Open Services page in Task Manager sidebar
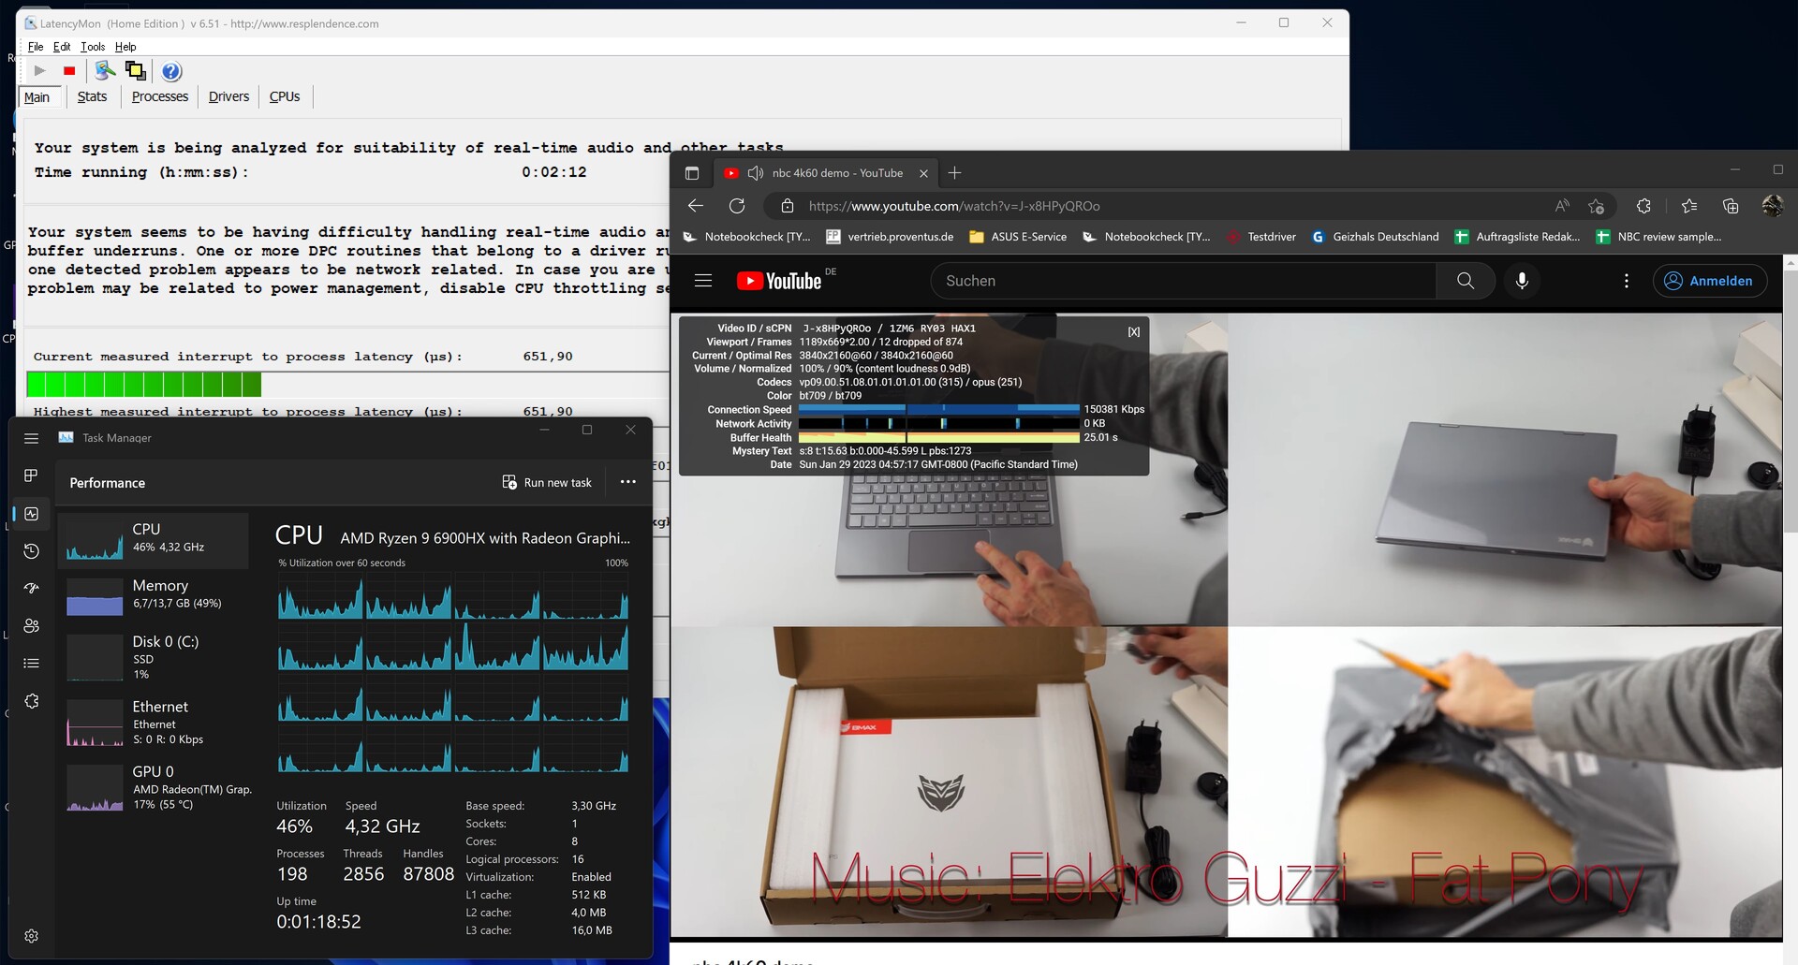 pos(31,701)
